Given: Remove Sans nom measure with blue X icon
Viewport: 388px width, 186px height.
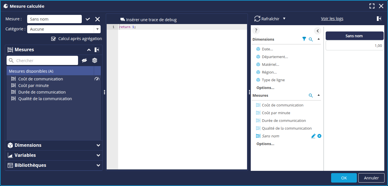Looking at the screenshot, I should tap(319, 136).
